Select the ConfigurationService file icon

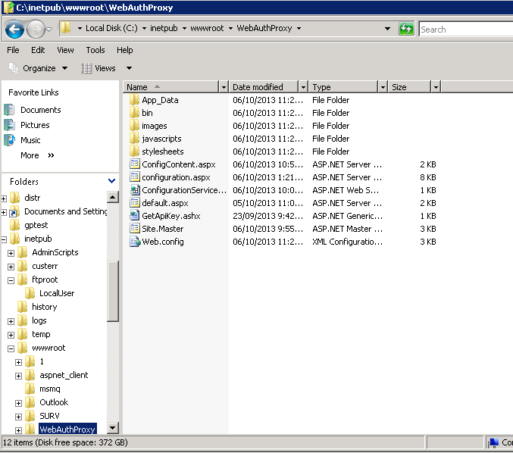pos(135,190)
